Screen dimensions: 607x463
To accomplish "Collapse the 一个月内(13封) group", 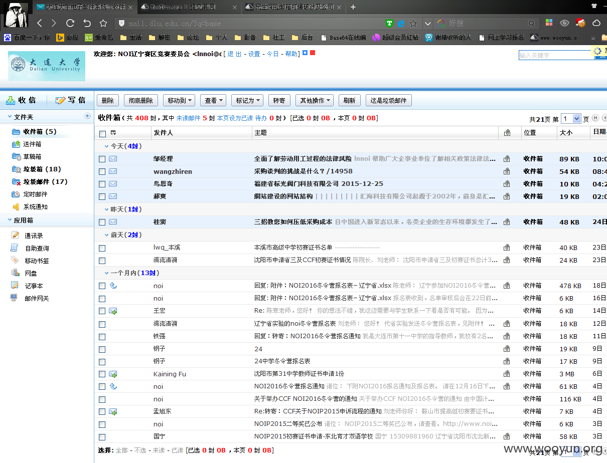I will click(106, 273).
